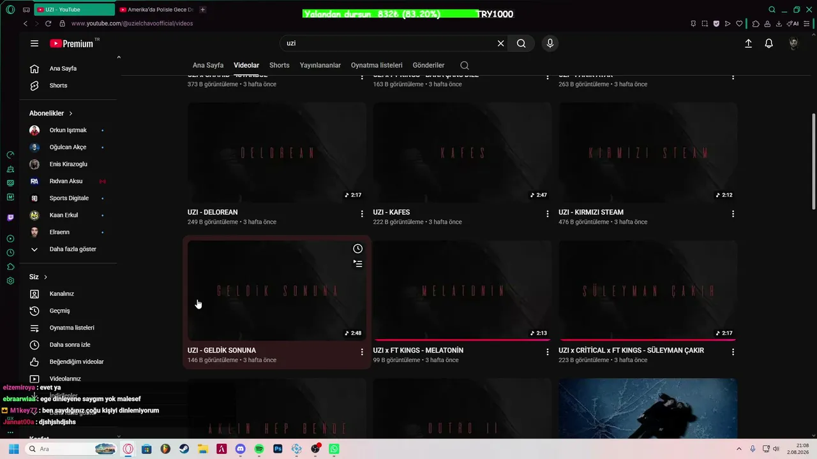The image size is (817, 459).
Task: Open browser downloads icon
Action: 779,24
